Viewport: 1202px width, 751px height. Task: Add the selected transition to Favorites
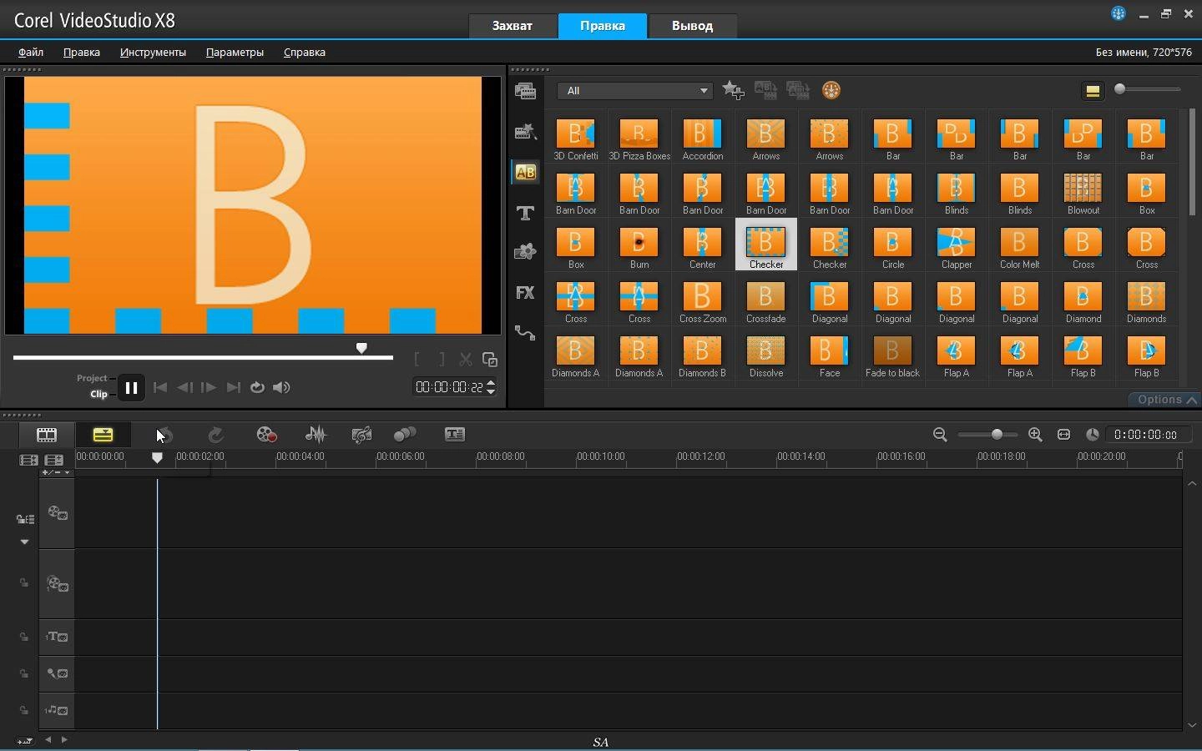tap(733, 90)
